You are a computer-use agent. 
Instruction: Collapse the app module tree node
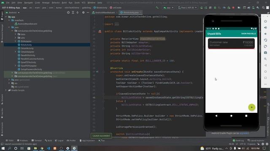click(6, 17)
